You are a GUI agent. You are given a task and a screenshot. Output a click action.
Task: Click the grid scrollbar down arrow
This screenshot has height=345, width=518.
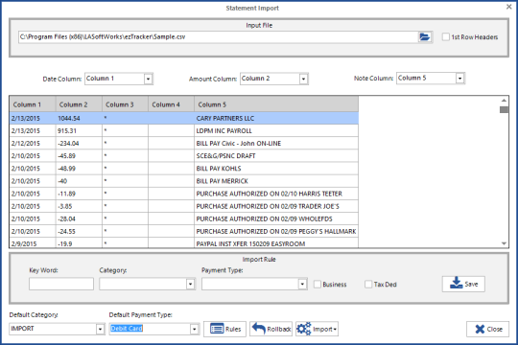pyautogui.click(x=504, y=243)
